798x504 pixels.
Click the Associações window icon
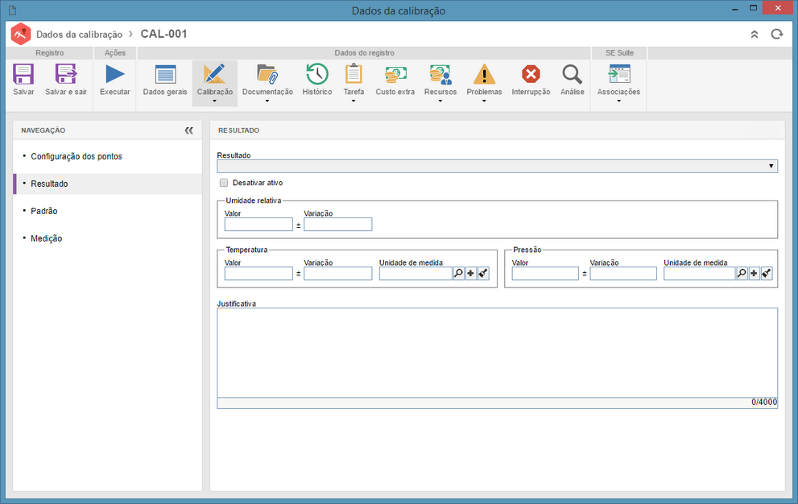point(619,74)
